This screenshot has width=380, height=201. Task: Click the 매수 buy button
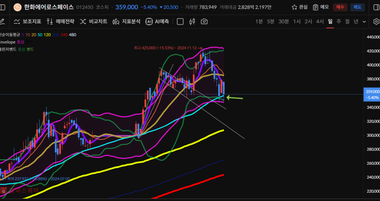[x=340, y=7]
